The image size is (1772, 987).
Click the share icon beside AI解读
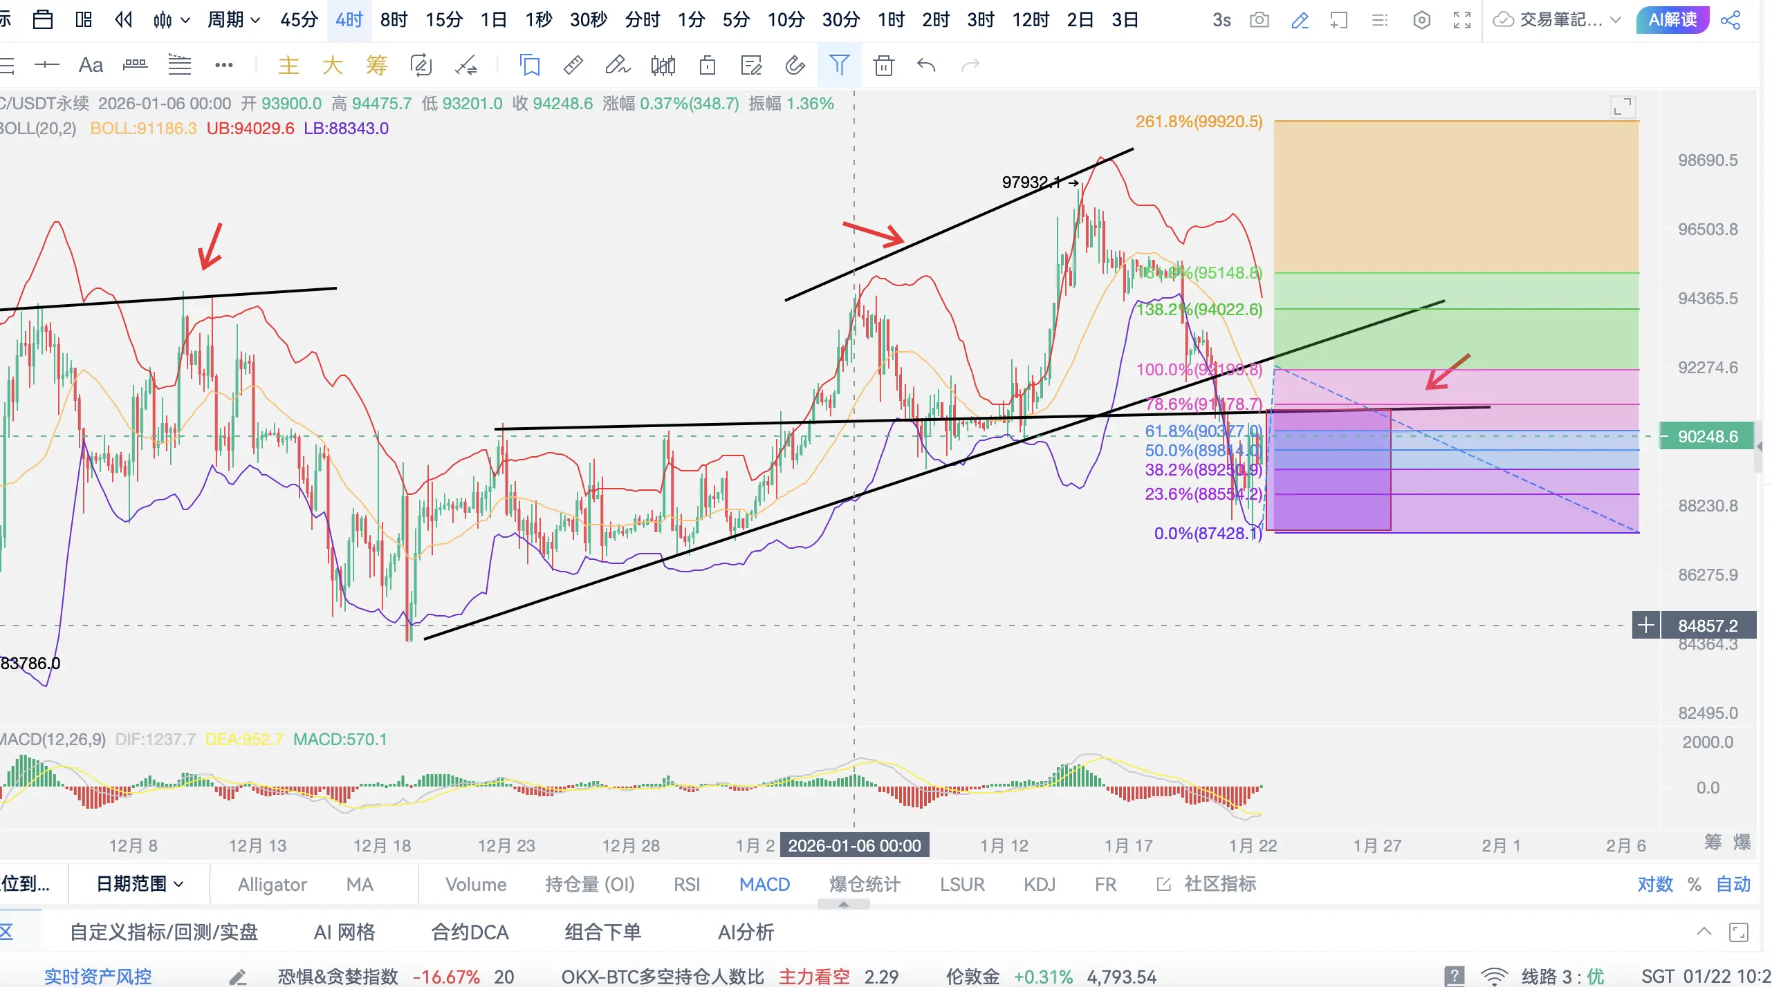point(1731,20)
